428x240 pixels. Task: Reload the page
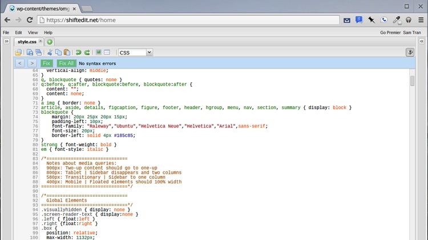[30, 20]
